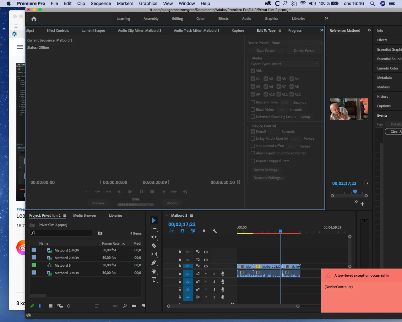Viewport: 402px width, 322px height.
Task: Click the Save Preset button
Action: [x=266, y=51]
